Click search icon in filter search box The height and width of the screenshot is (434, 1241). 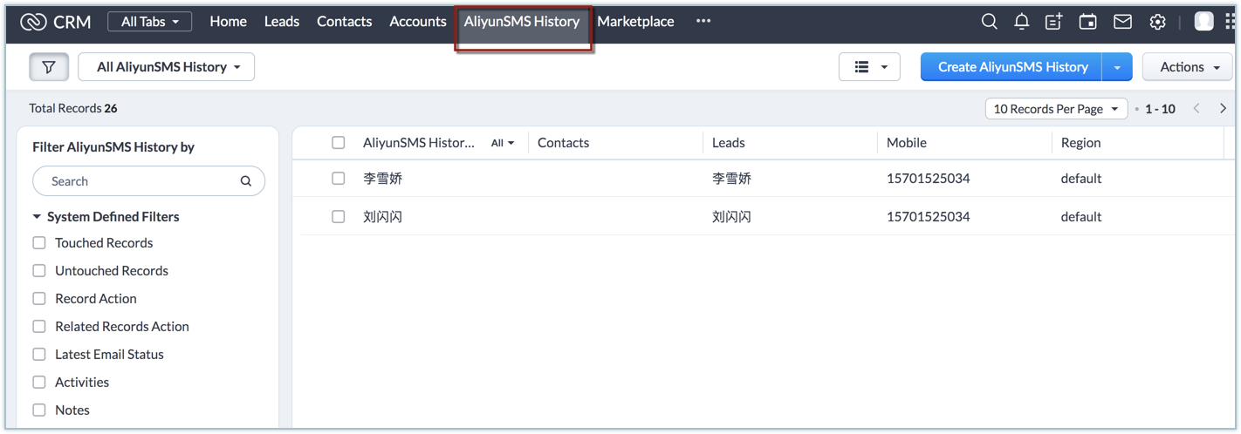[246, 181]
